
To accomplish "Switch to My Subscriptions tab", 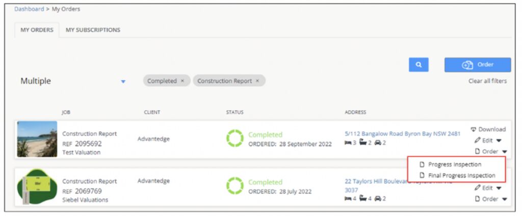I will [x=93, y=30].
